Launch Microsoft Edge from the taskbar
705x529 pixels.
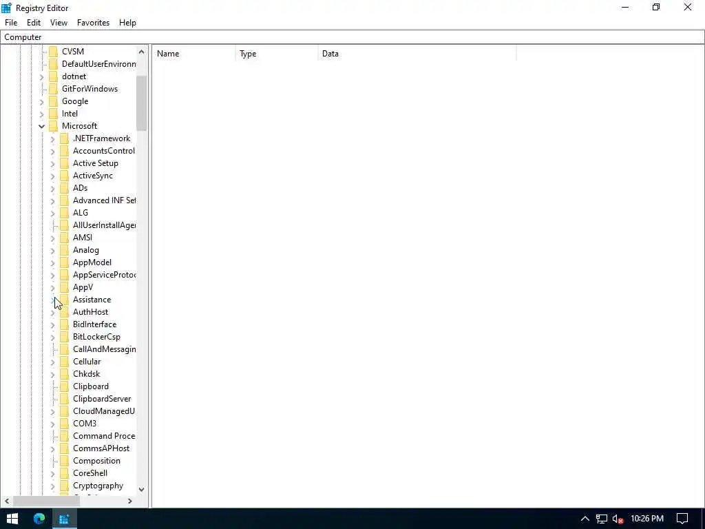pos(39,519)
